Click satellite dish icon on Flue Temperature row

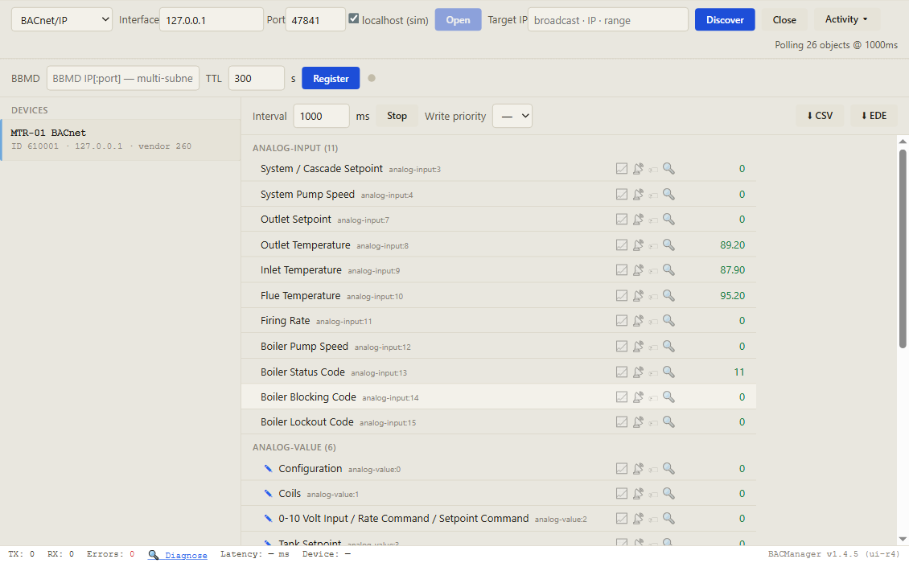pos(638,296)
